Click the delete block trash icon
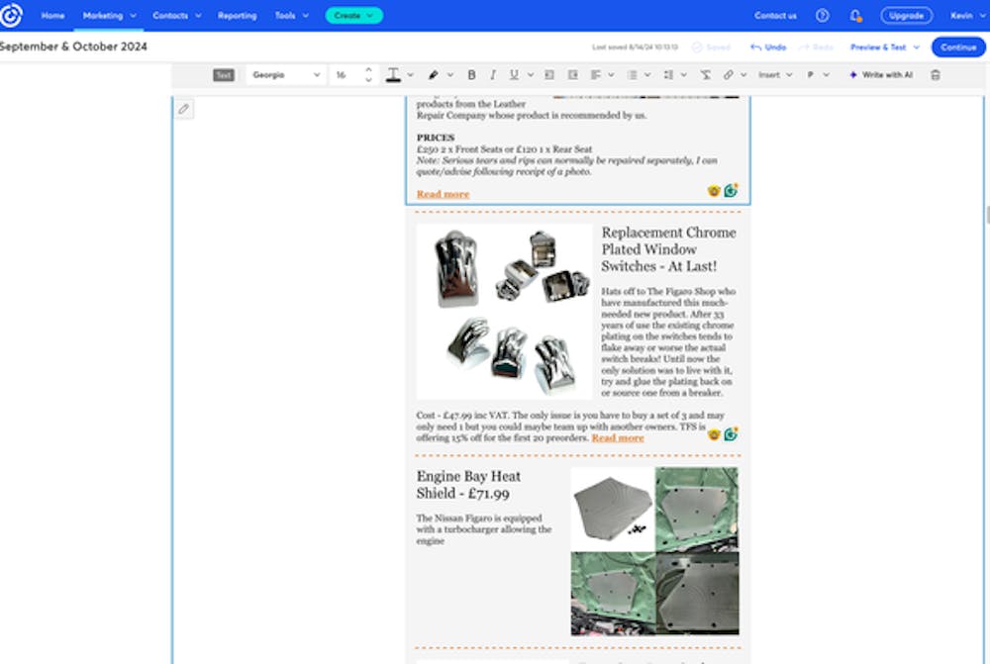 [x=936, y=75]
